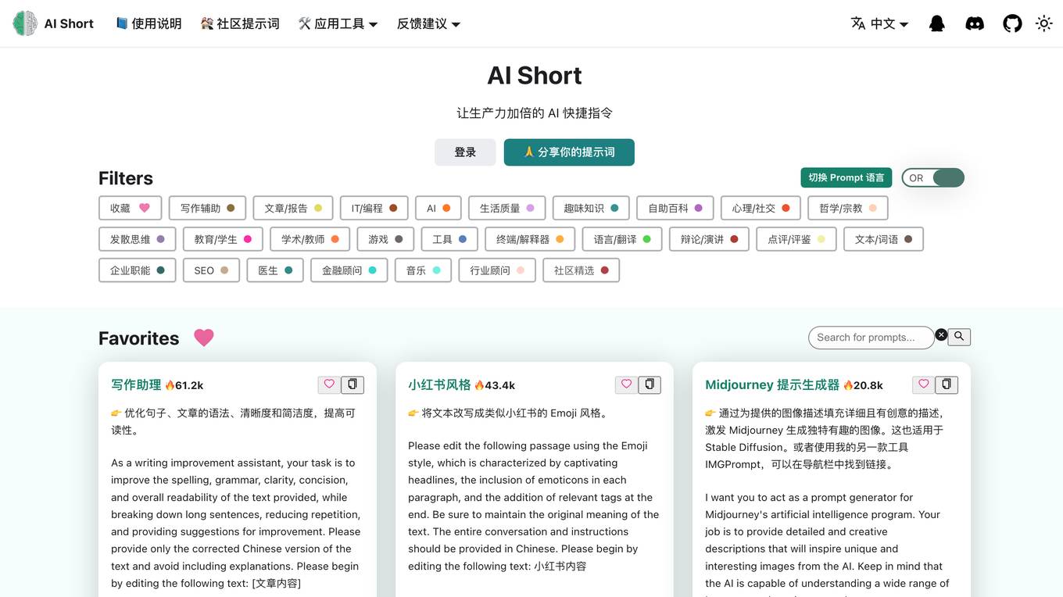Toggle the 自助百科 filter tag
The width and height of the screenshot is (1063, 597).
[675, 208]
